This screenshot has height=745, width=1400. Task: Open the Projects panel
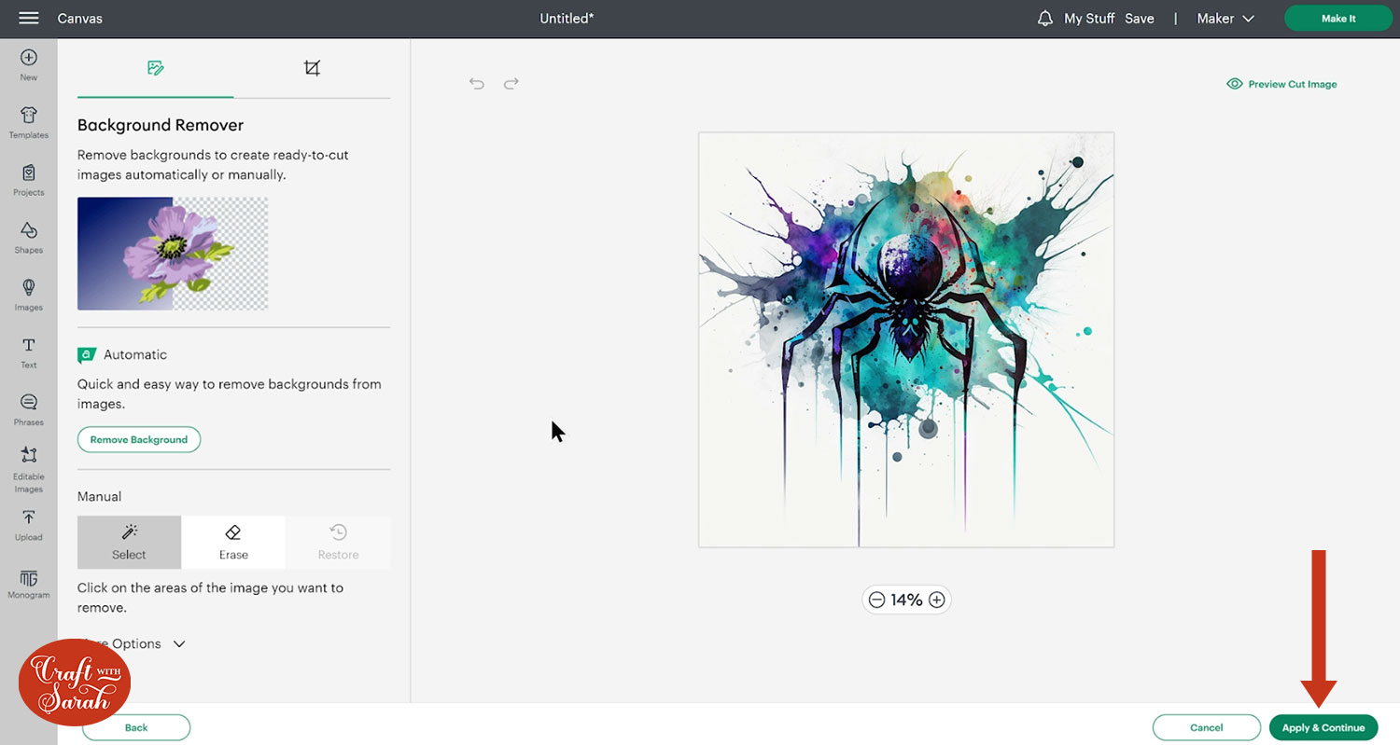[x=29, y=180]
